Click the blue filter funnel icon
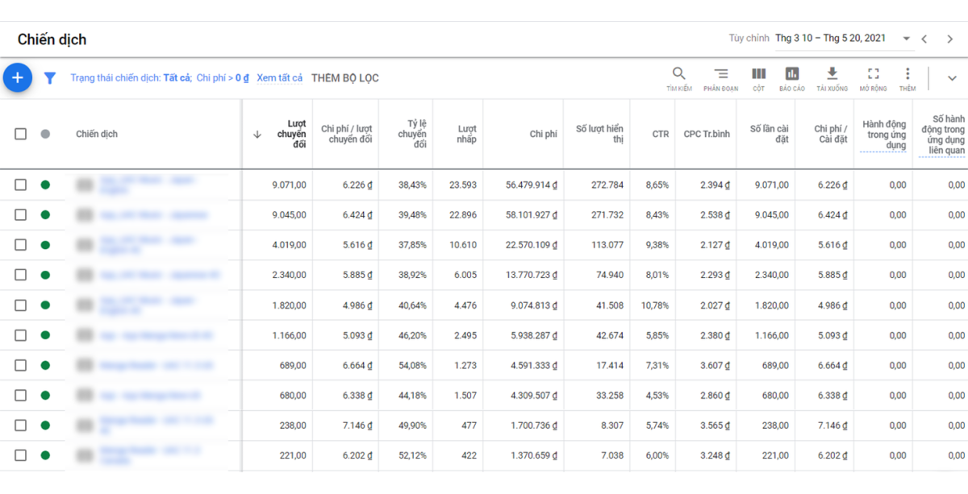 click(50, 78)
